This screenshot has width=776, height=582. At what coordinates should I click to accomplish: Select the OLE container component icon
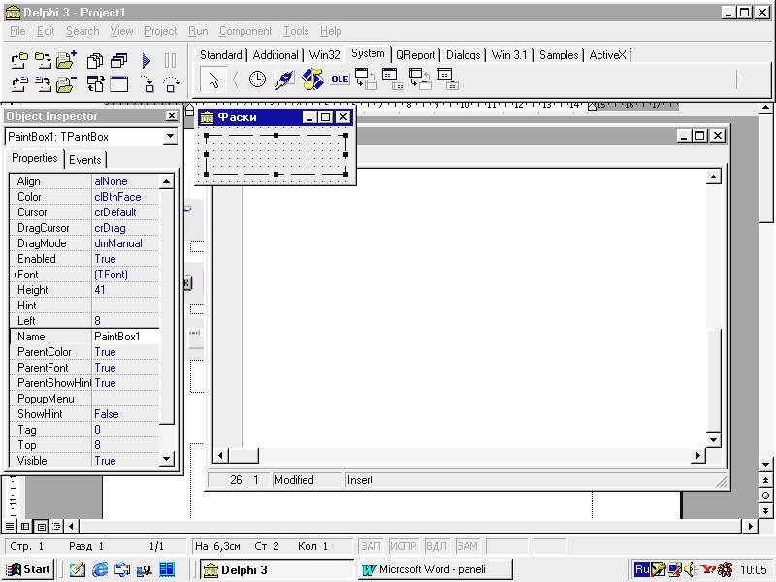[x=339, y=80]
